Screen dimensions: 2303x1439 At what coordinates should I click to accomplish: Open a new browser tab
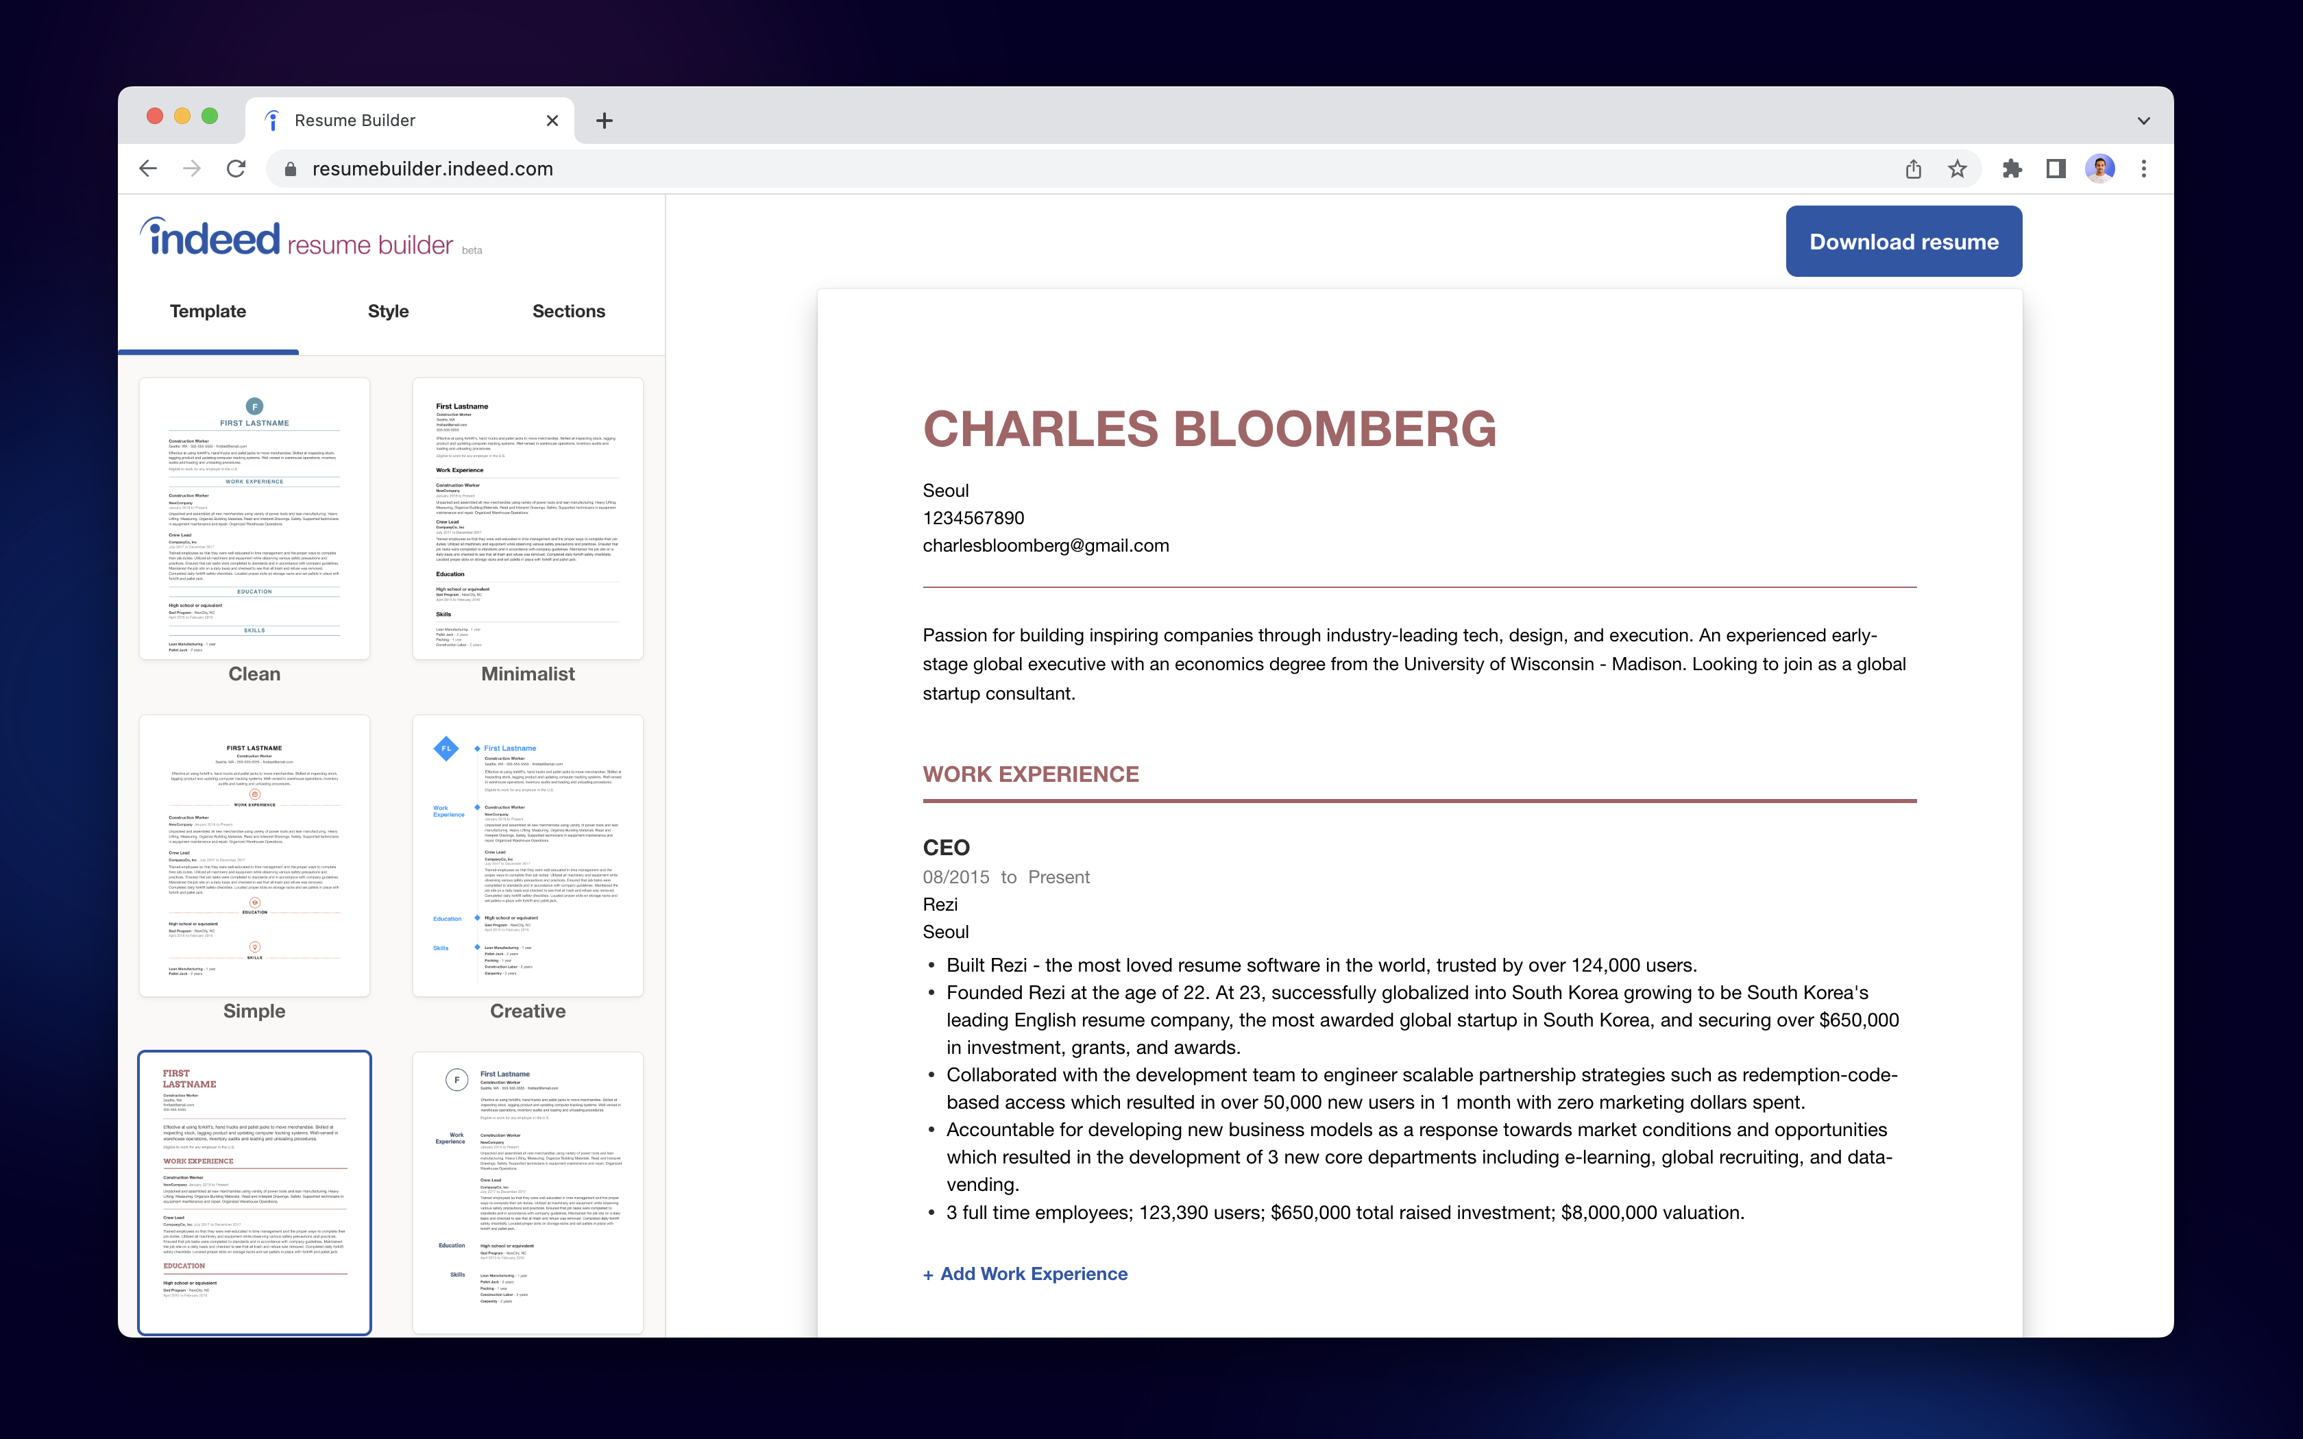tap(605, 121)
